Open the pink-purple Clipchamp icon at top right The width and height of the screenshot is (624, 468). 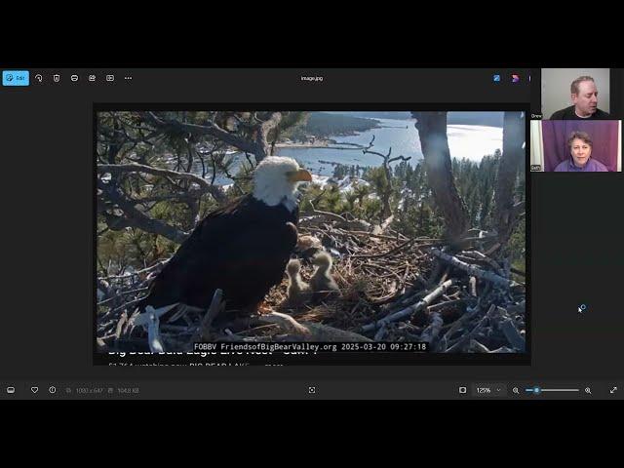(516, 78)
